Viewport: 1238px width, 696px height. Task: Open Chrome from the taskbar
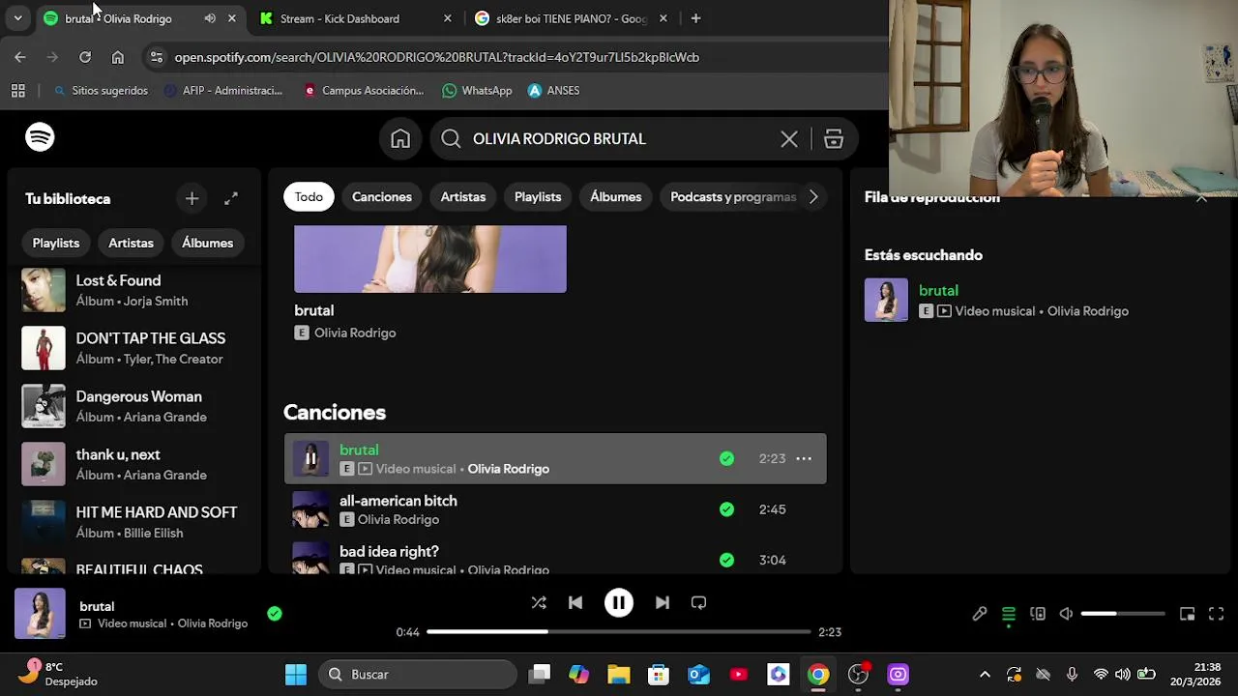818,674
